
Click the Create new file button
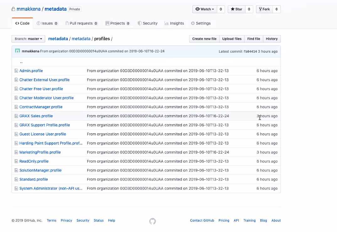pyautogui.click(x=204, y=39)
